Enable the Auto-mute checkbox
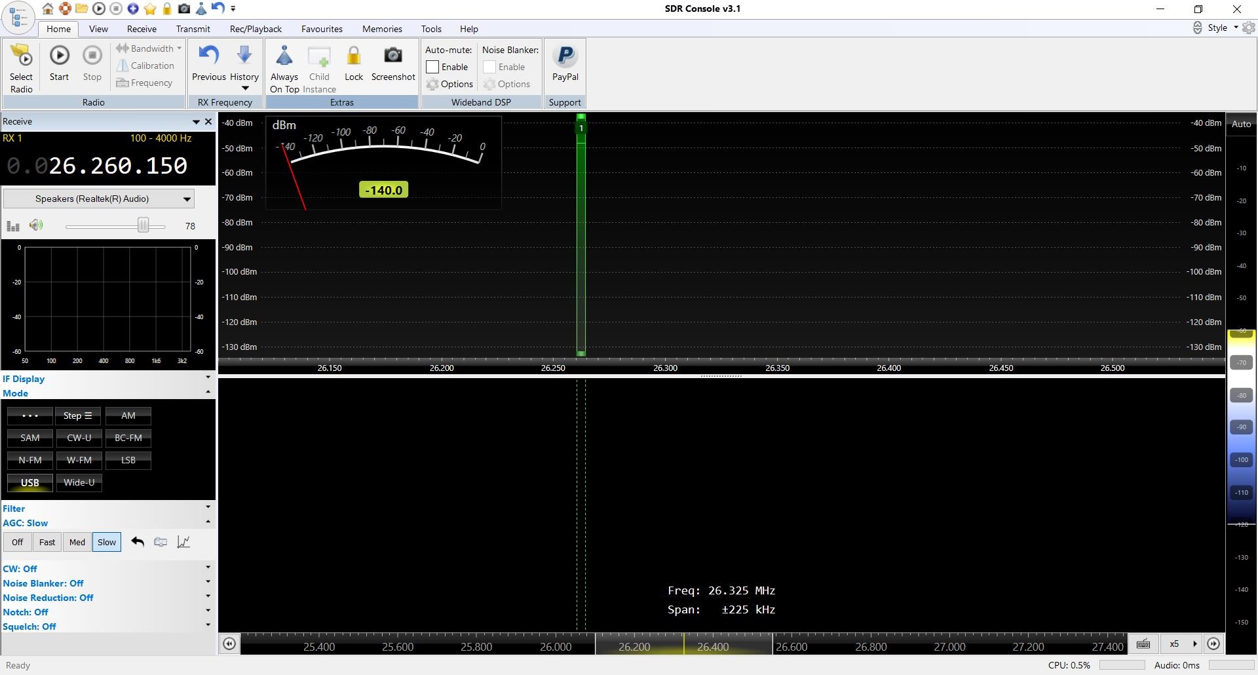The image size is (1258, 675). (x=432, y=67)
